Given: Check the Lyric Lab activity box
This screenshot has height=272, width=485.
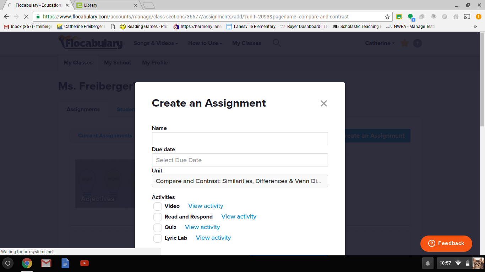Looking at the screenshot, I should tap(158, 238).
